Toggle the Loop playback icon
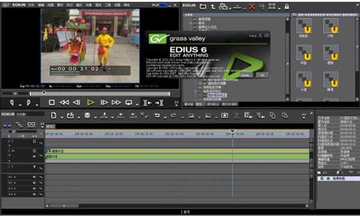360x221 pixels. tap(128, 103)
